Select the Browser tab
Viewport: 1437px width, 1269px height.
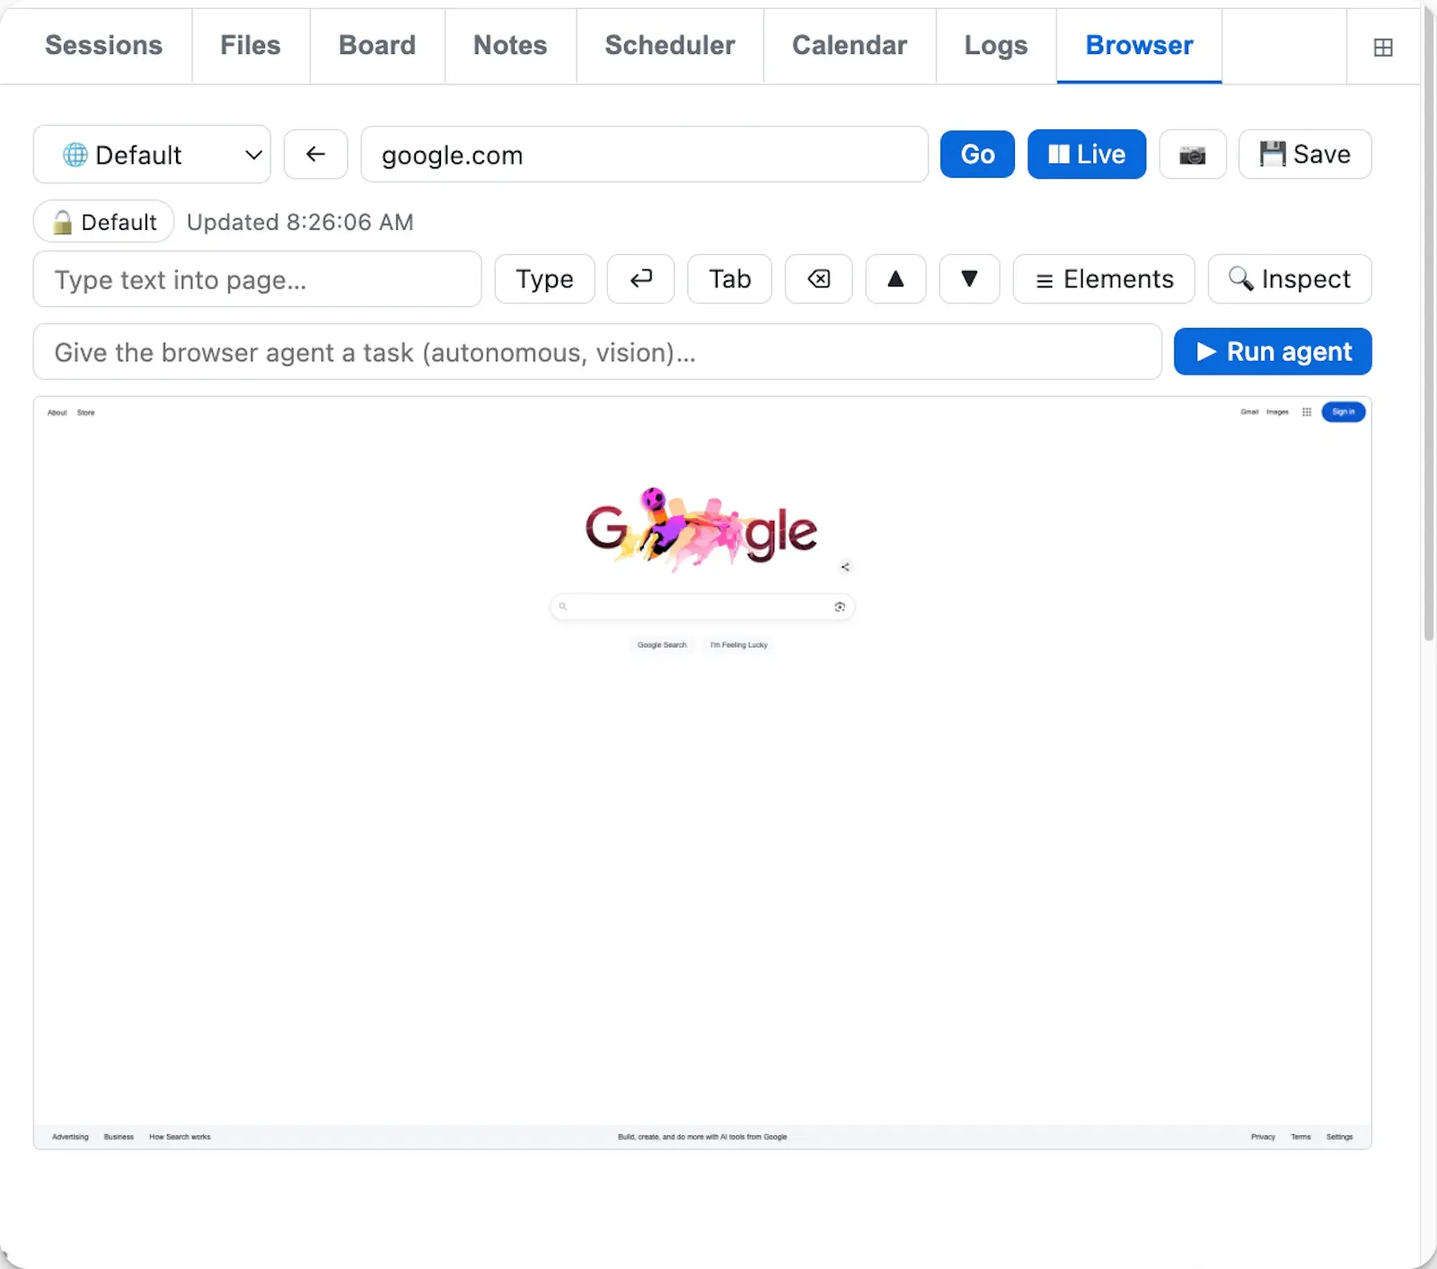(1139, 46)
